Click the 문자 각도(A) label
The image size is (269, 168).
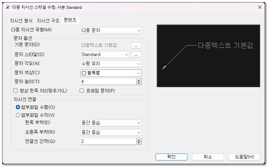27,63
